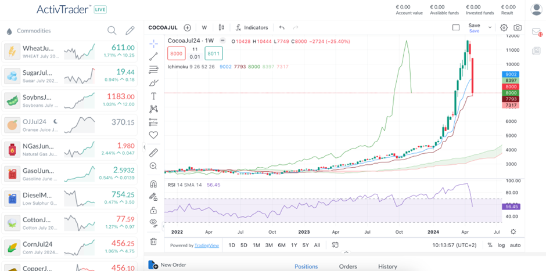Open chart settings gear icon
The width and height of the screenshot is (546, 271).
[x=504, y=27]
